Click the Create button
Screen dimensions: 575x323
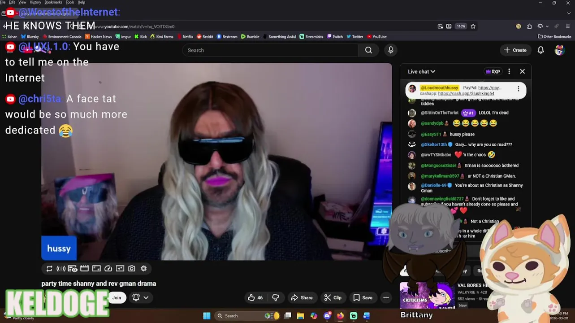pyautogui.click(x=515, y=50)
